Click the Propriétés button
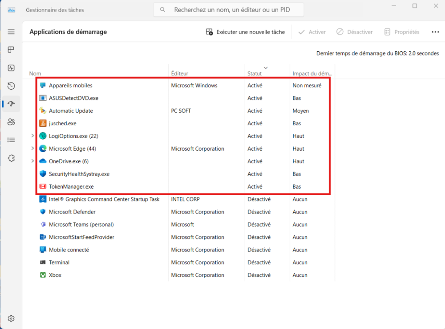Image resolution: width=445 pixels, height=329 pixels. click(x=401, y=32)
